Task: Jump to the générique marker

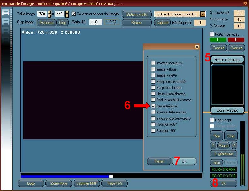Action: [x=223, y=154]
